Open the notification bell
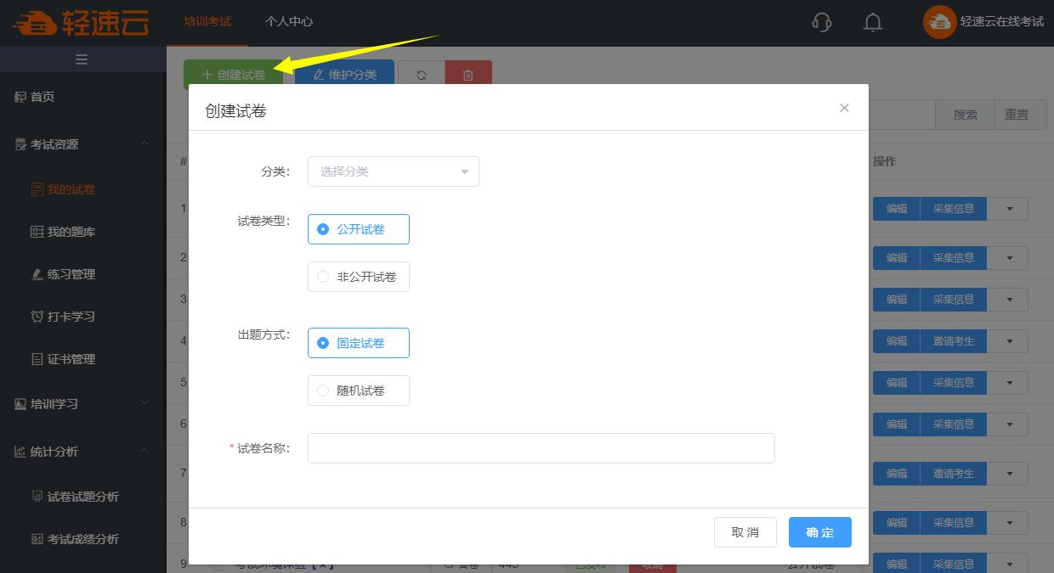The height and width of the screenshot is (573, 1054). [872, 23]
